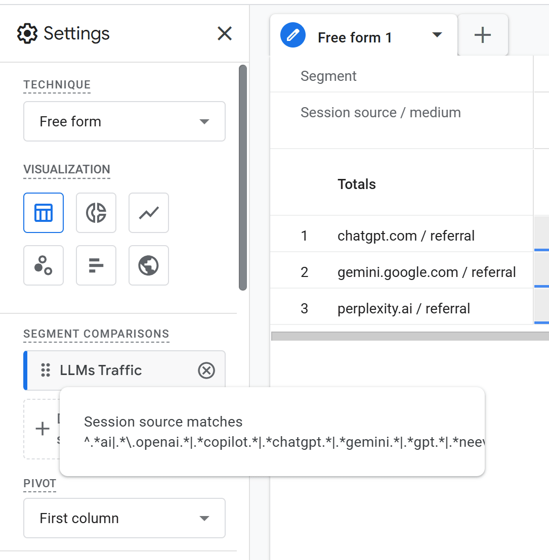Select the Table visualization
The image size is (549, 560).
click(x=44, y=213)
